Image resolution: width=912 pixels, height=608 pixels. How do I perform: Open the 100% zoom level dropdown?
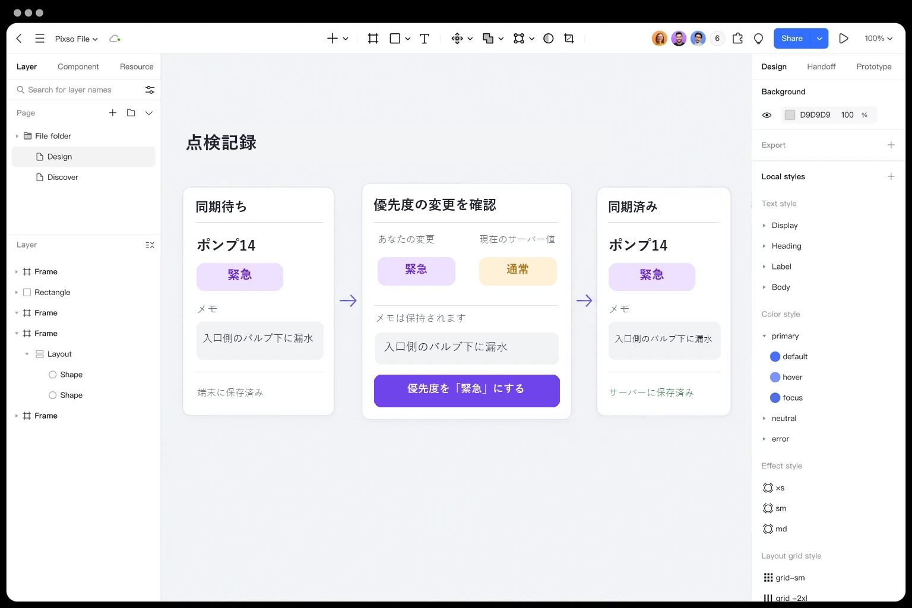[x=878, y=39]
